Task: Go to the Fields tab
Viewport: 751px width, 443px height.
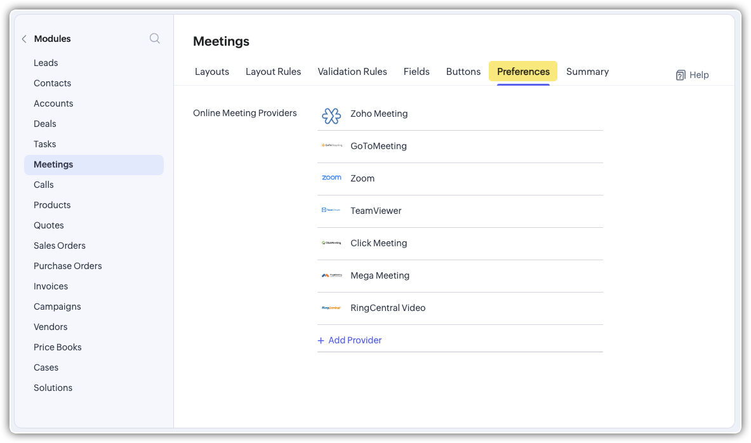Action: (416, 72)
